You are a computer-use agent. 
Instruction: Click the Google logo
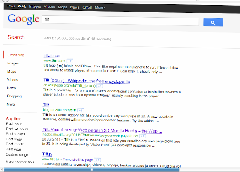[23, 19]
